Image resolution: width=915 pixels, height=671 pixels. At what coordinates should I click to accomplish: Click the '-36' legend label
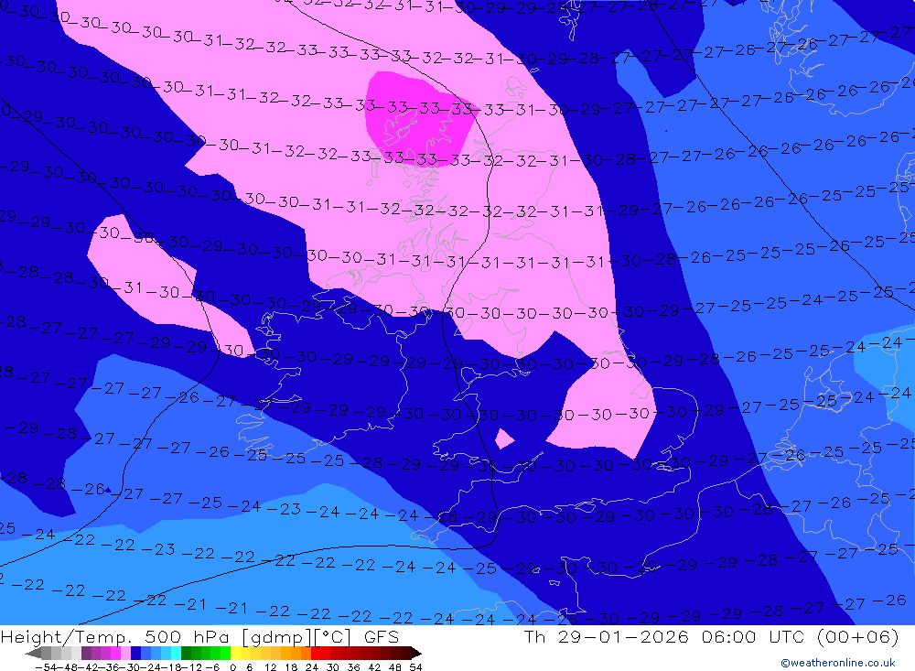tap(109, 667)
